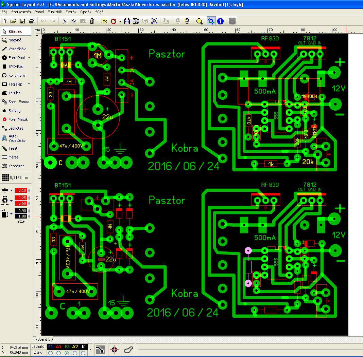Open the rotate angle dropdown arrow
The width and height of the screenshot is (363, 357).
(120, 21)
